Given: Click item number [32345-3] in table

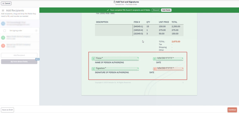Looking at the screenshot, I should click(x=138, y=34).
